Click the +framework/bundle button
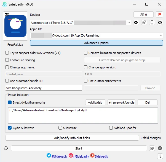Screen dimensions: 166x162 coord(121,102)
